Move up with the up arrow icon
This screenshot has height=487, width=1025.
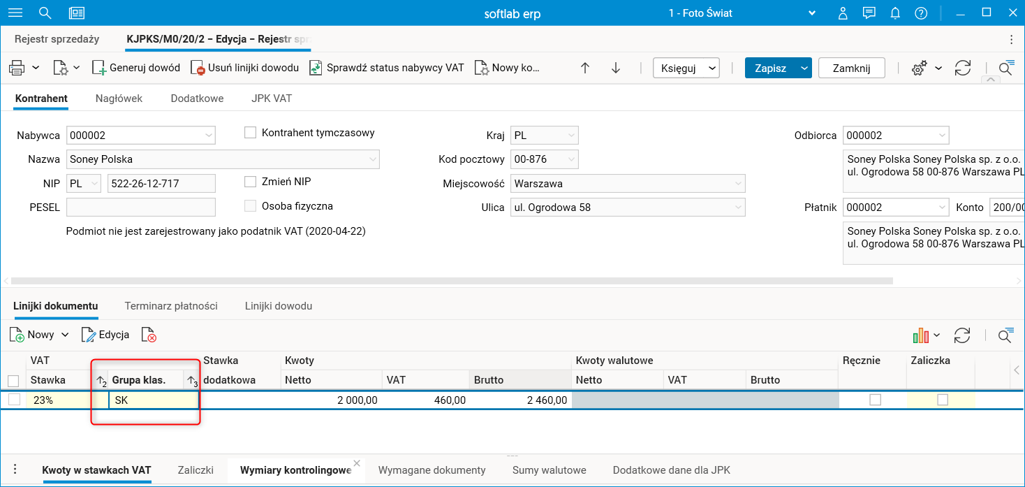(x=585, y=68)
